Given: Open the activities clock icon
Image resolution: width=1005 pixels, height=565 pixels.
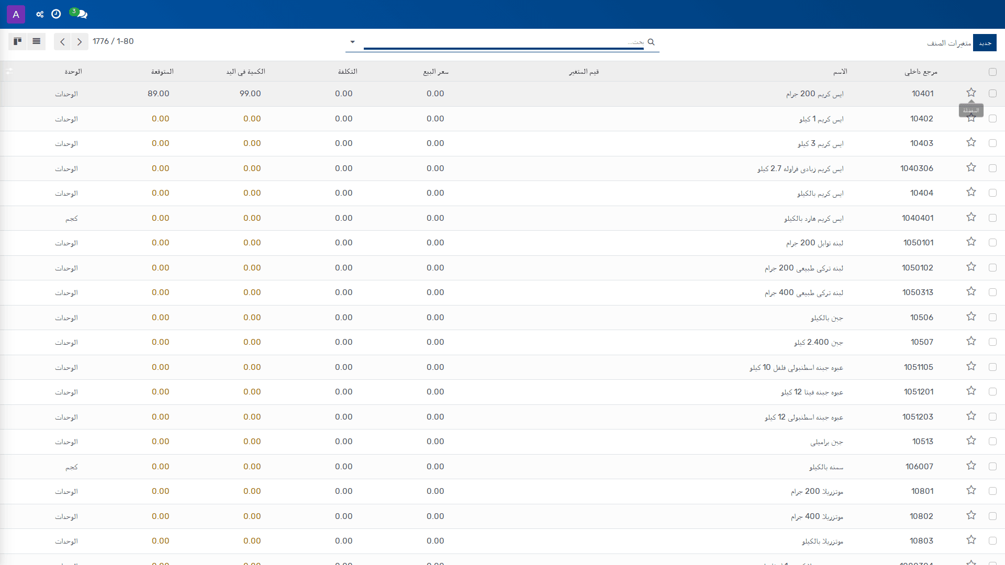Looking at the screenshot, I should [x=56, y=14].
